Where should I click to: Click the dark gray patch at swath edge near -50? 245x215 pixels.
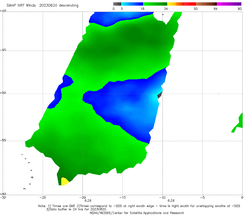tap(160, 95)
